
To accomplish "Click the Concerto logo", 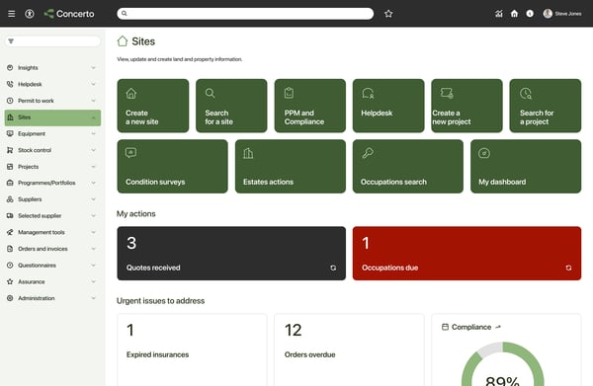I will (x=69, y=14).
